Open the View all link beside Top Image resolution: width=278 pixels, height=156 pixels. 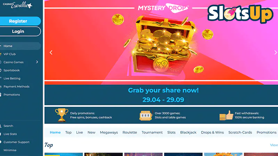coord(274,145)
